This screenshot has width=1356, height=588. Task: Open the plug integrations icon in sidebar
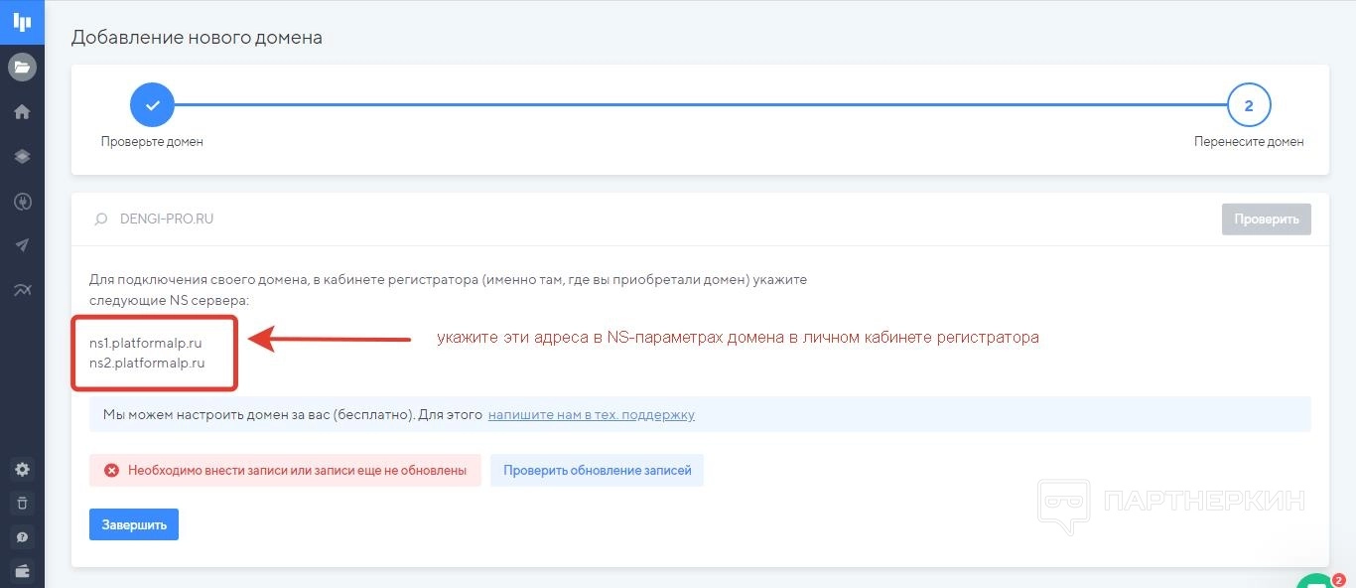coord(22,202)
